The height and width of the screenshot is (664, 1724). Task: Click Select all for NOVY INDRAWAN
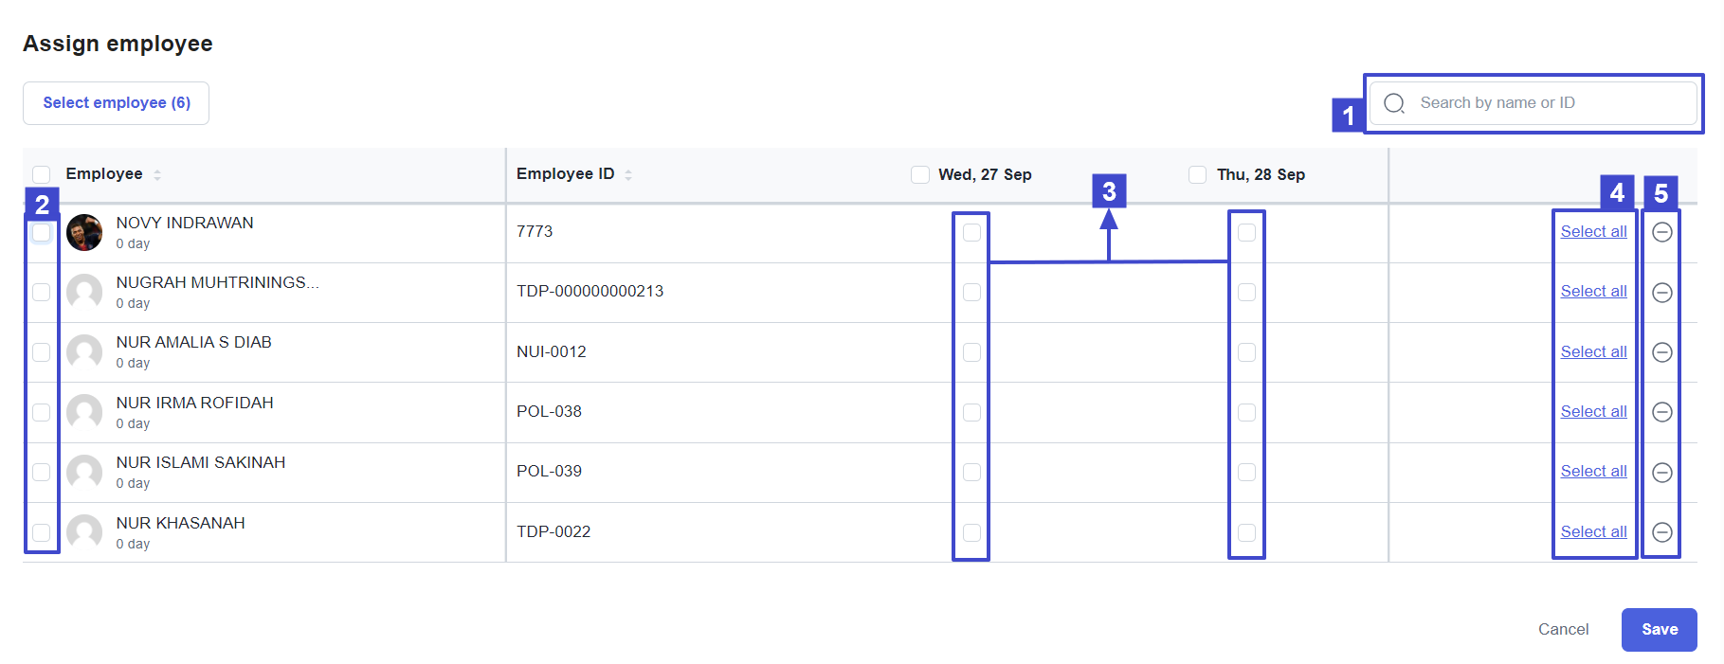point(1593,232)
